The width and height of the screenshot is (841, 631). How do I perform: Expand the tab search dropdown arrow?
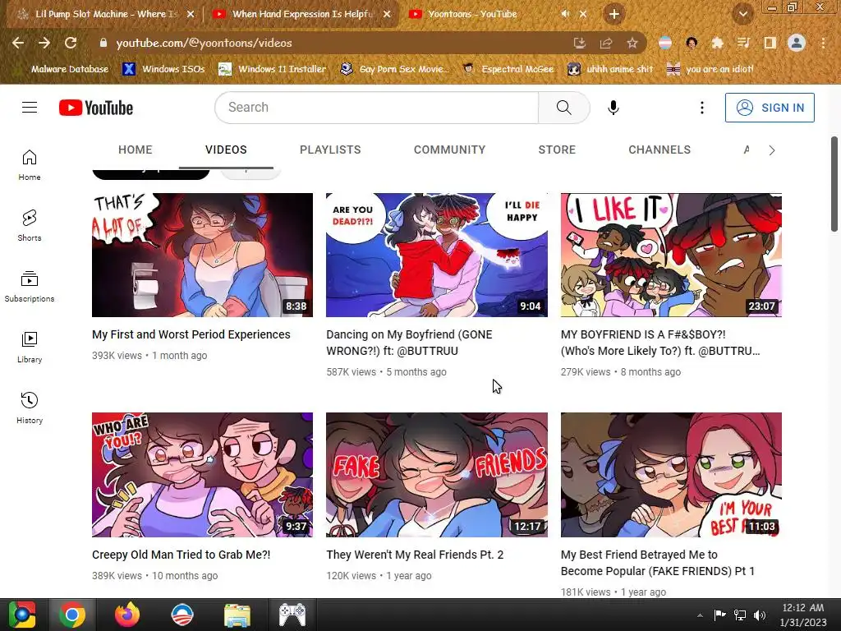[x=742, y=14]
